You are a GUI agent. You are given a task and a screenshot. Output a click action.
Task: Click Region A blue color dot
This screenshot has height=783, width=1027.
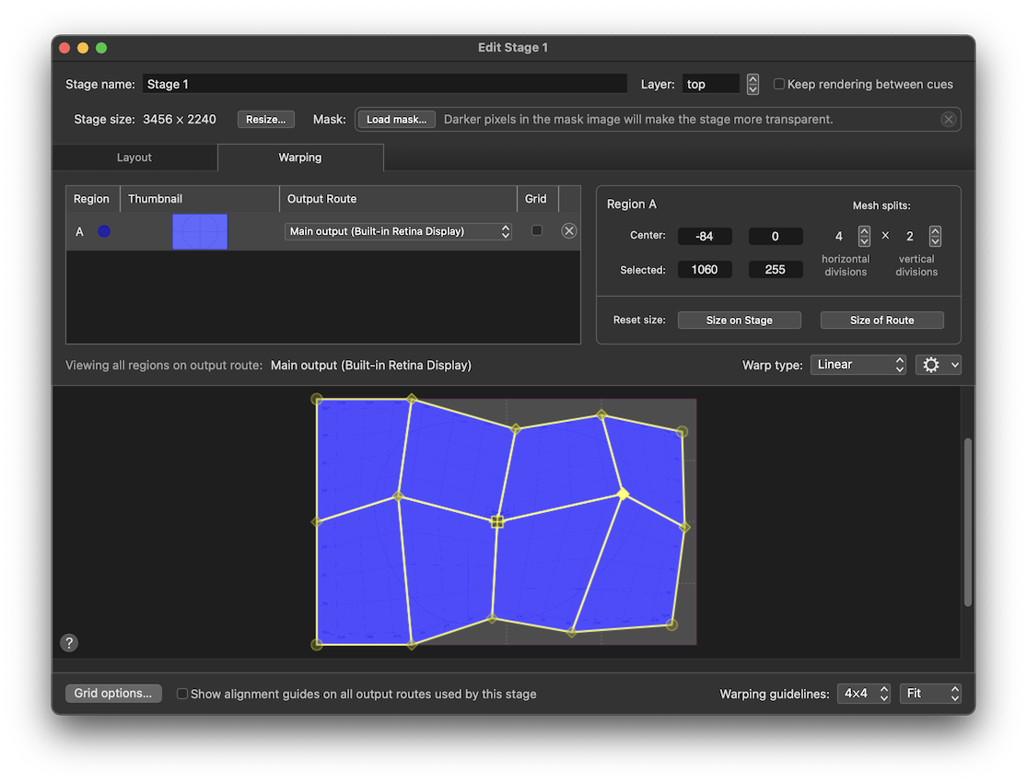click(104, 231)
